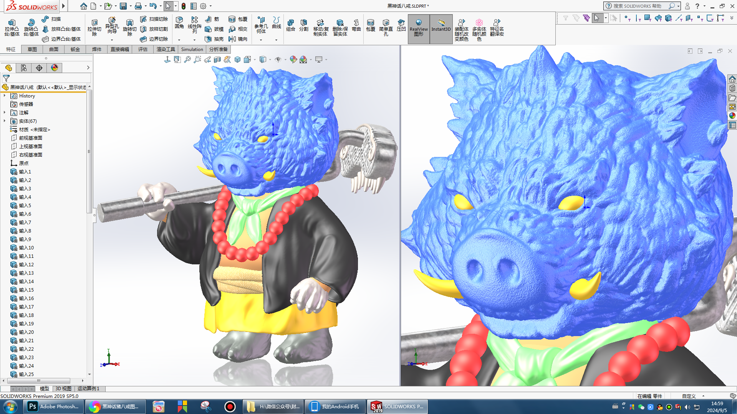737x414 pixels.
Task: Select the 输入13 imported feature
Action: coord(22,273)
